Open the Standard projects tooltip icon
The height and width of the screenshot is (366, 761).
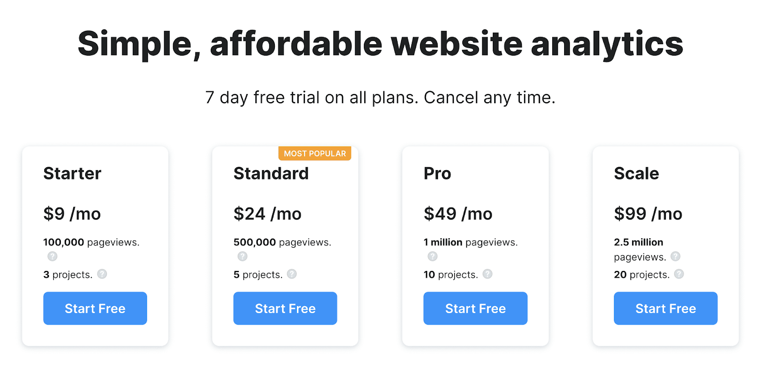[x=292, y=274]
